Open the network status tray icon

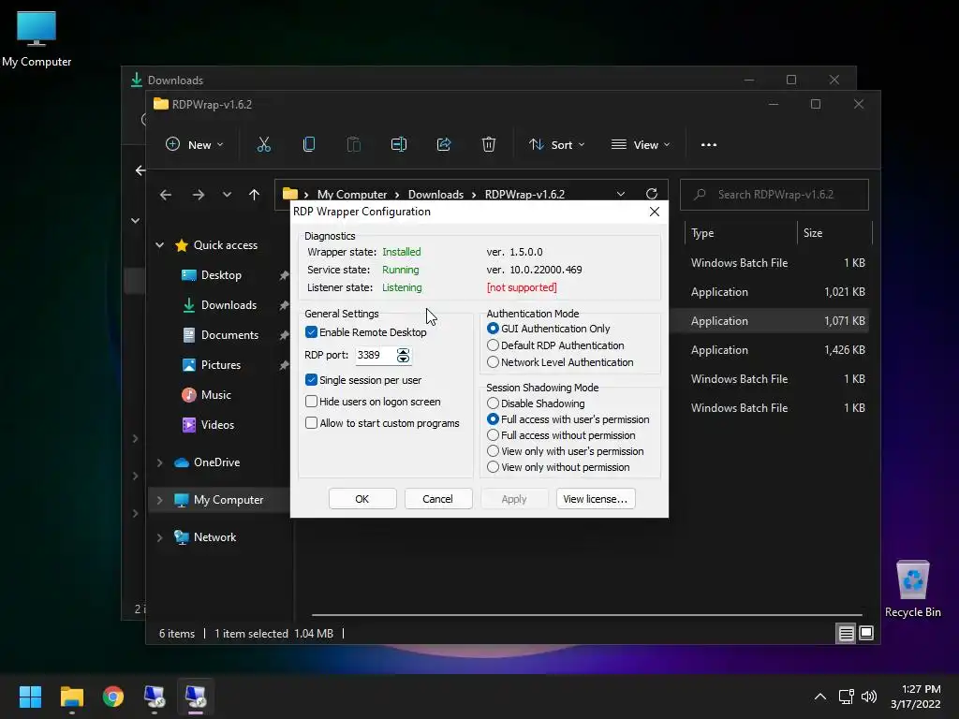click(x=847, y=697)
